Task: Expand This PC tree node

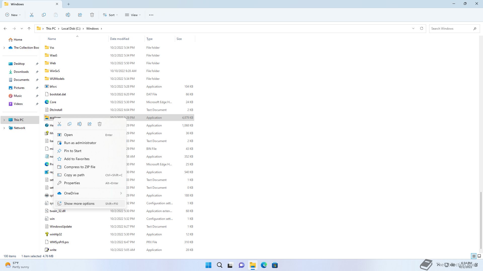Action: [4, 120]
